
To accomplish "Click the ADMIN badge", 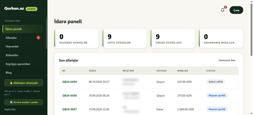I will pyautogui.click(x=31, y=9).
